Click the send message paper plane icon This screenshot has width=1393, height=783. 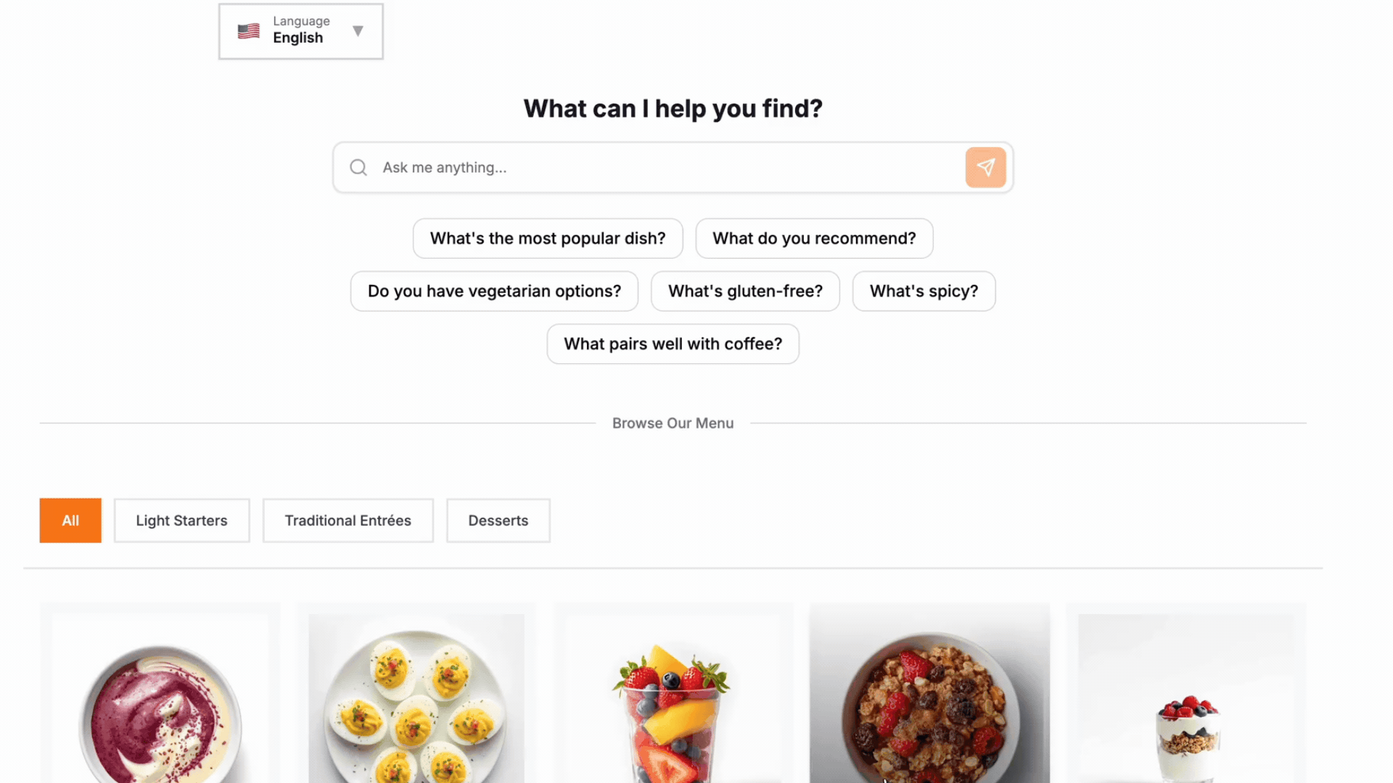tap(985, 167)
